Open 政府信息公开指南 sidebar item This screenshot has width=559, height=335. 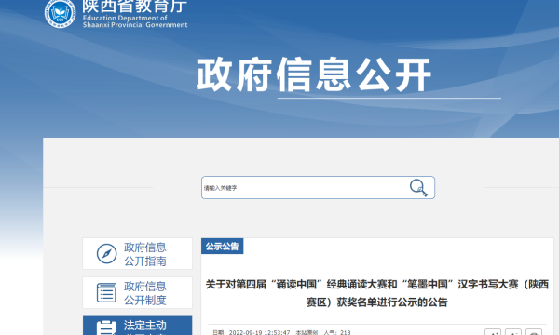tap(137, 254)
